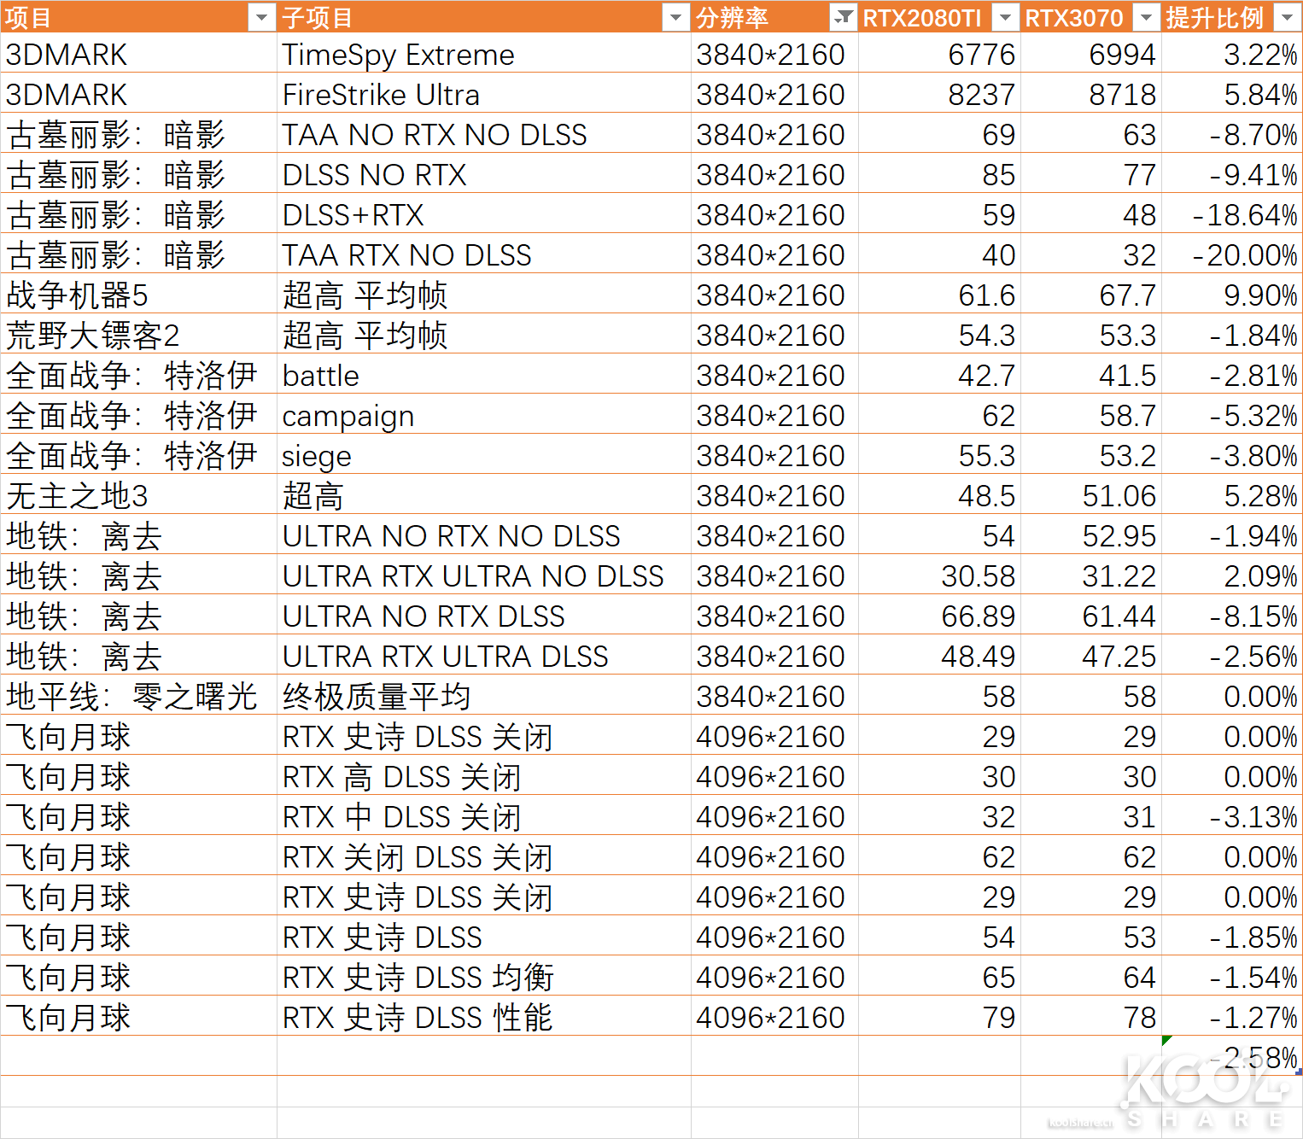
Task: Click the 无主之地3 cell
Action: click(138, 494)
